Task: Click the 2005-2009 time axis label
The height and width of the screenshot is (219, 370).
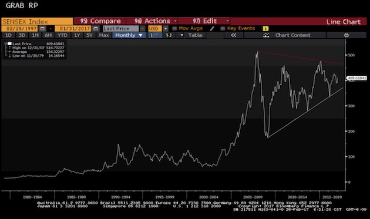Action: click(253, 197)
